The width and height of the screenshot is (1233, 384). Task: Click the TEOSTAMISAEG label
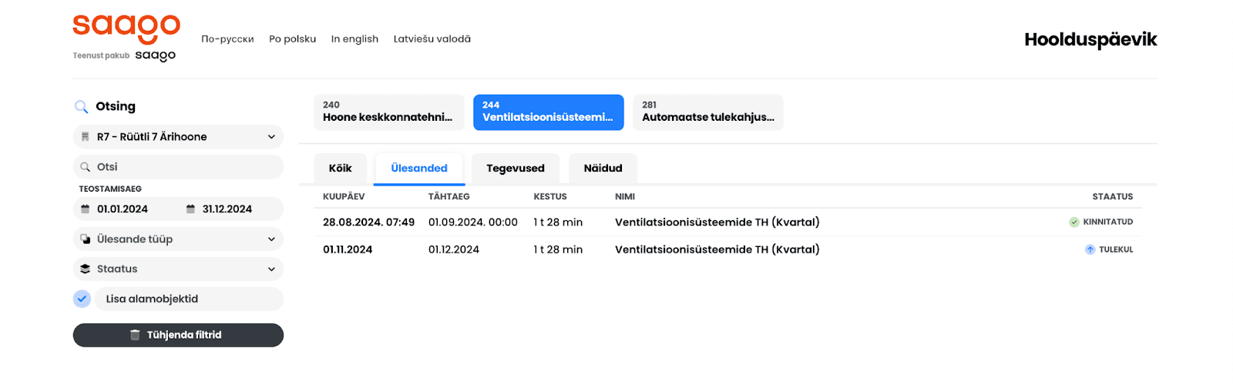pyautogui.click(x=110, y=189)
